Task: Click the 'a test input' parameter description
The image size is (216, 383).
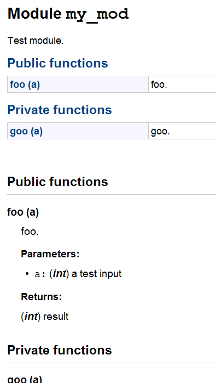Action: tap(96, 274)
